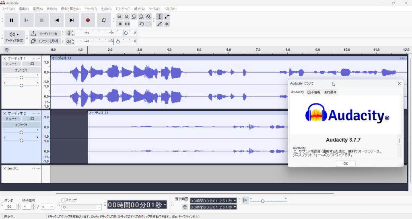Click the エフェクトを取得 get effects button
412x219 pixels.
(x=45, y=41)
